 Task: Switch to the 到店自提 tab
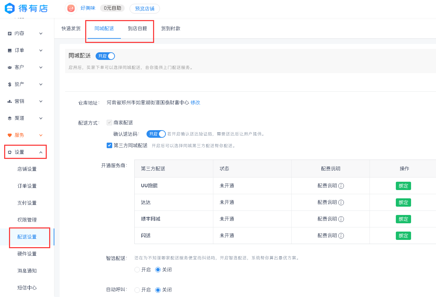[137, 28]
